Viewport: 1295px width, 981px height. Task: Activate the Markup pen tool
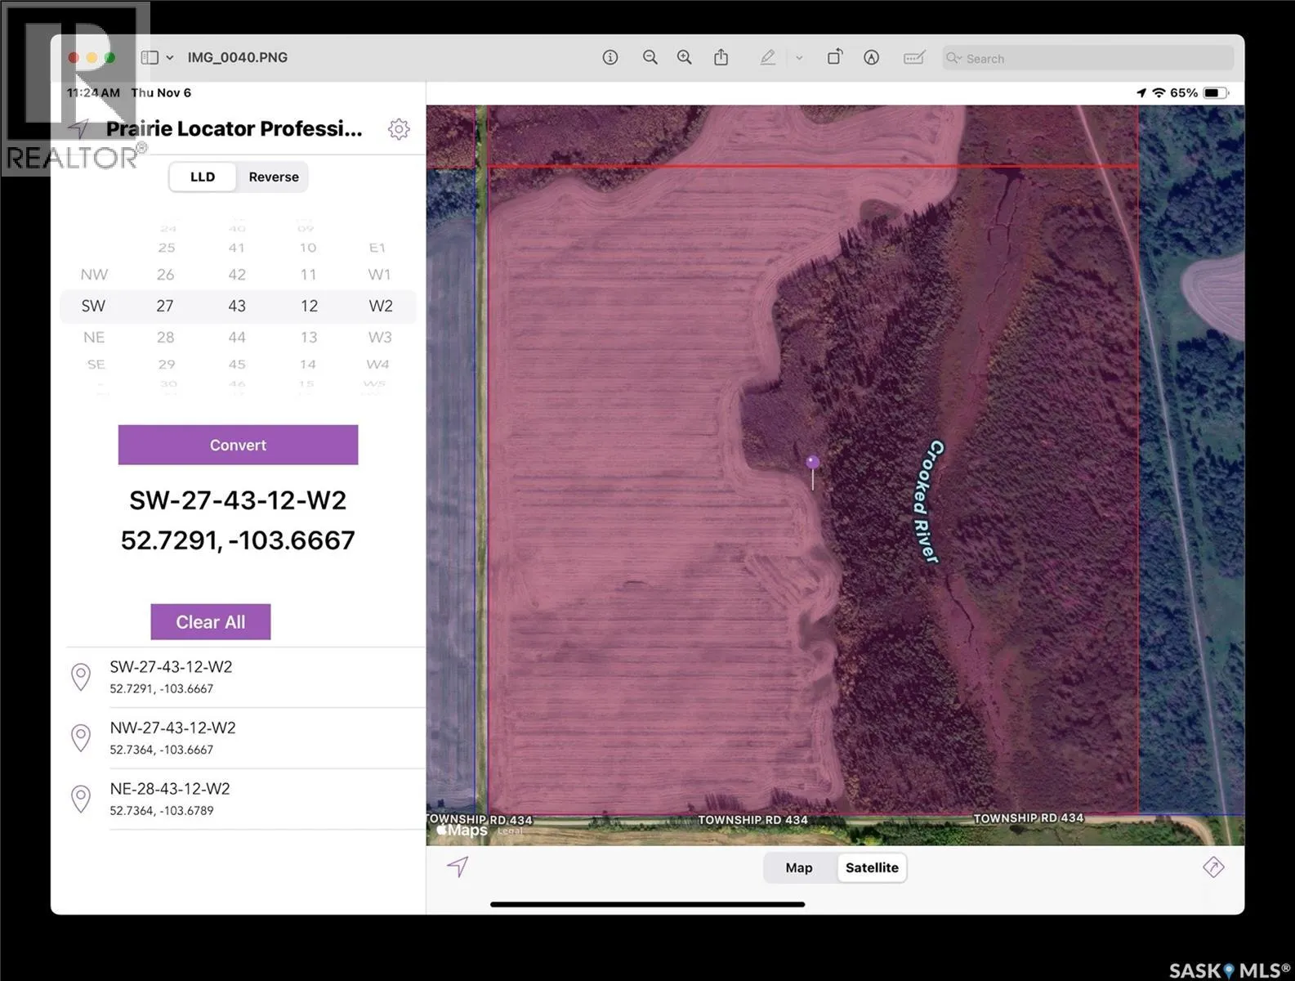point(767,57)
